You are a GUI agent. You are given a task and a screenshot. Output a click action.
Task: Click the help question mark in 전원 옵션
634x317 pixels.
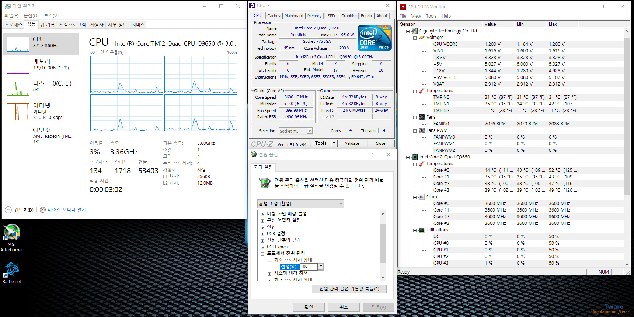[x=372, y=154]
